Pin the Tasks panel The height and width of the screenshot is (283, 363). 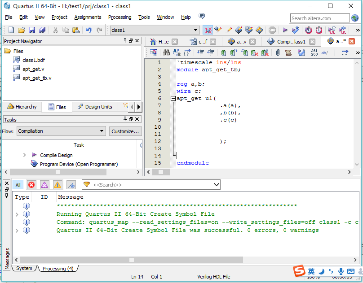125,119
